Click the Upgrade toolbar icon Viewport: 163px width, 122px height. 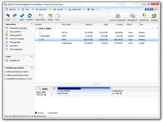click(154, 16)
